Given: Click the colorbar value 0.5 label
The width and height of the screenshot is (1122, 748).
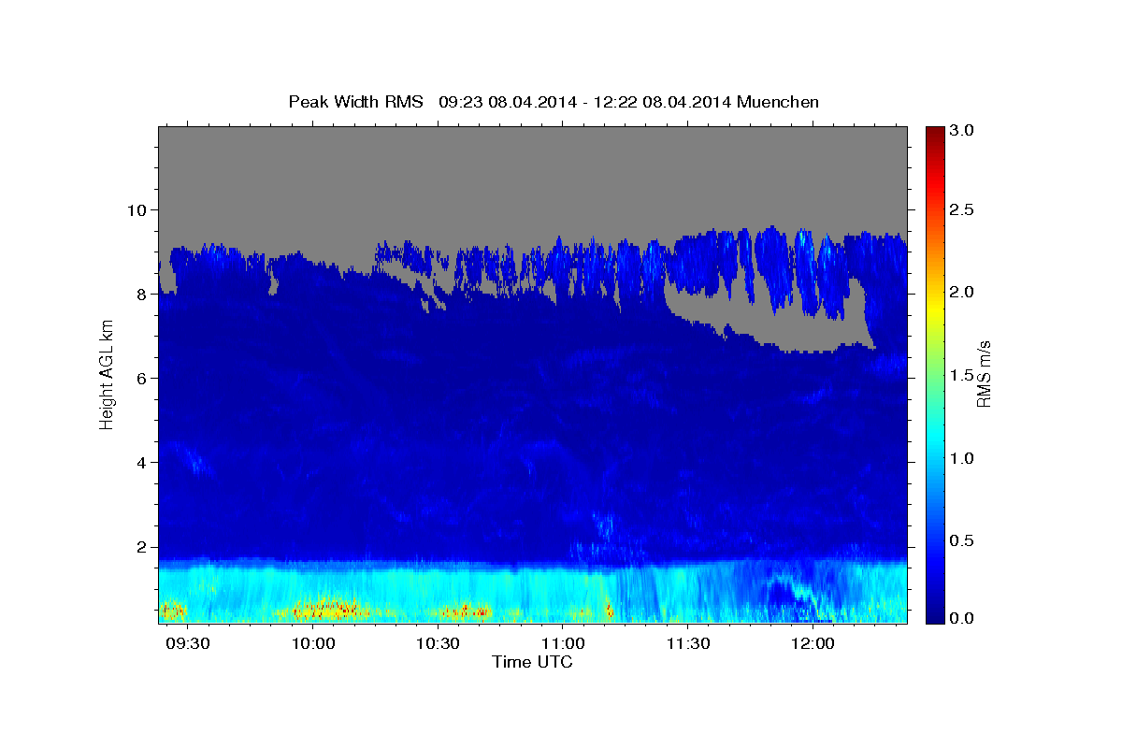Looking at the screenshot, I should pyautogui.click(x=963, y=540).
